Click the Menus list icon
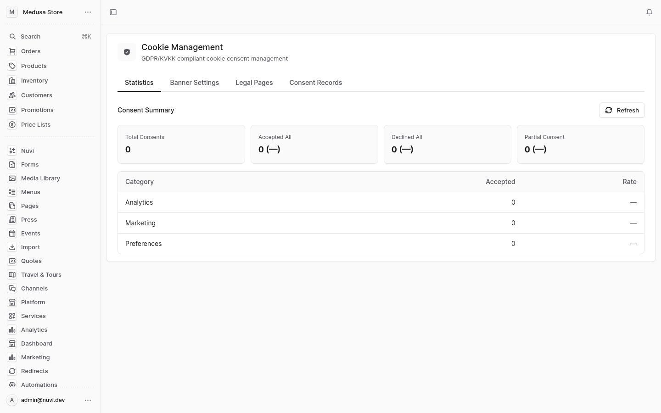Viewport: 661px width, 413px height. [12, 192]
